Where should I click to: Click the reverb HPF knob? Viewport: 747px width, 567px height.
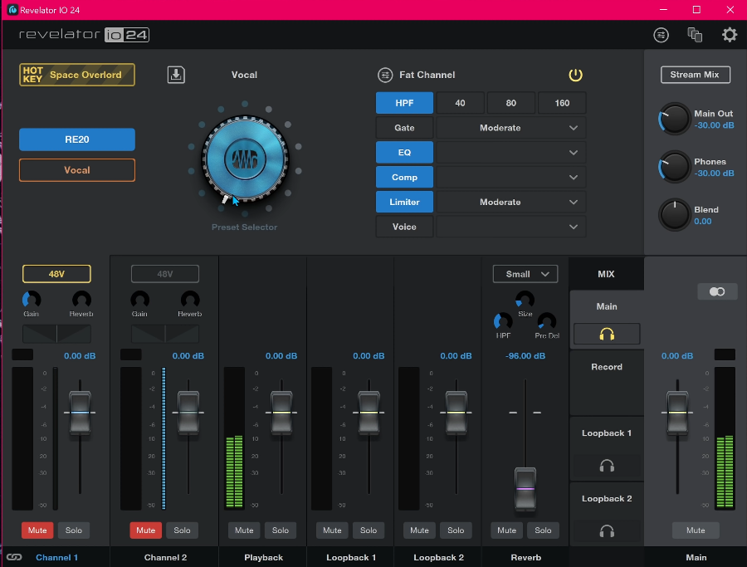pyautogui.click(x=503, y=321)
